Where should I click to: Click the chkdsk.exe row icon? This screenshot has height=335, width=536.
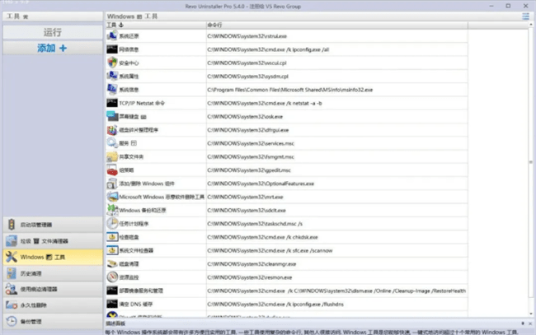pyautogui.click(x=112, y=237)
